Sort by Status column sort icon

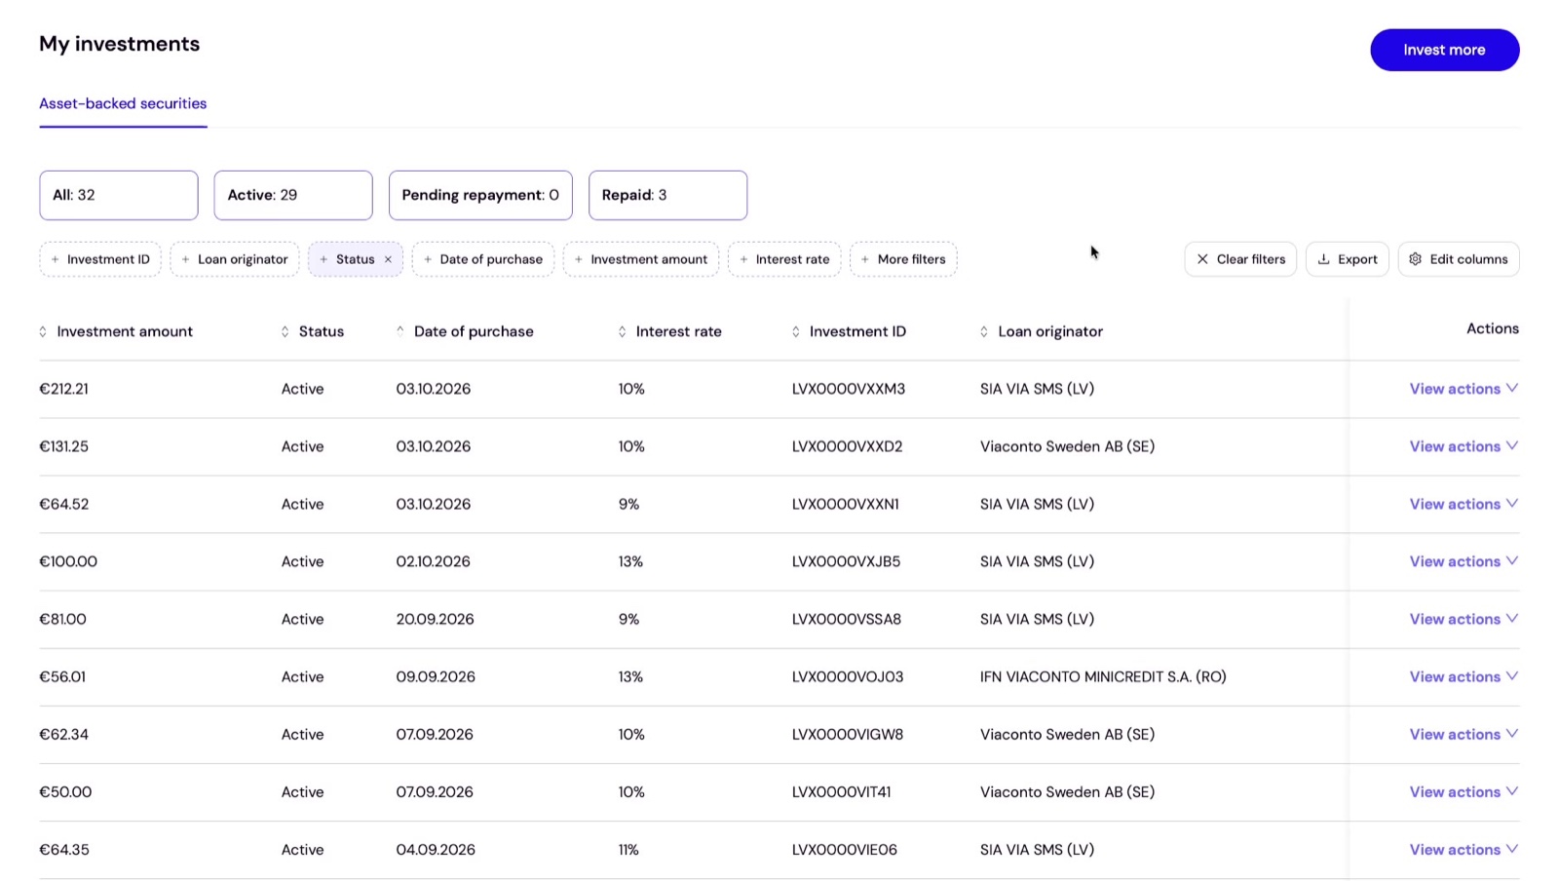tap(285, 331)
